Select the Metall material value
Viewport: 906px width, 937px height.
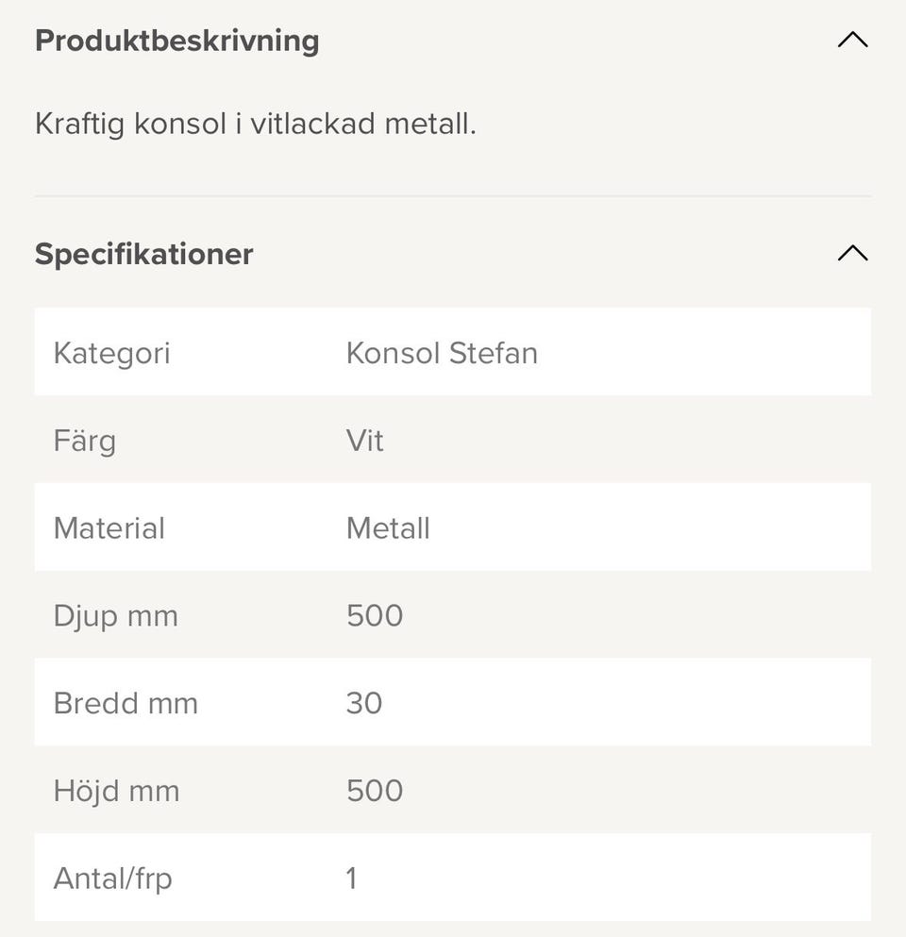(x=388, y=528)
